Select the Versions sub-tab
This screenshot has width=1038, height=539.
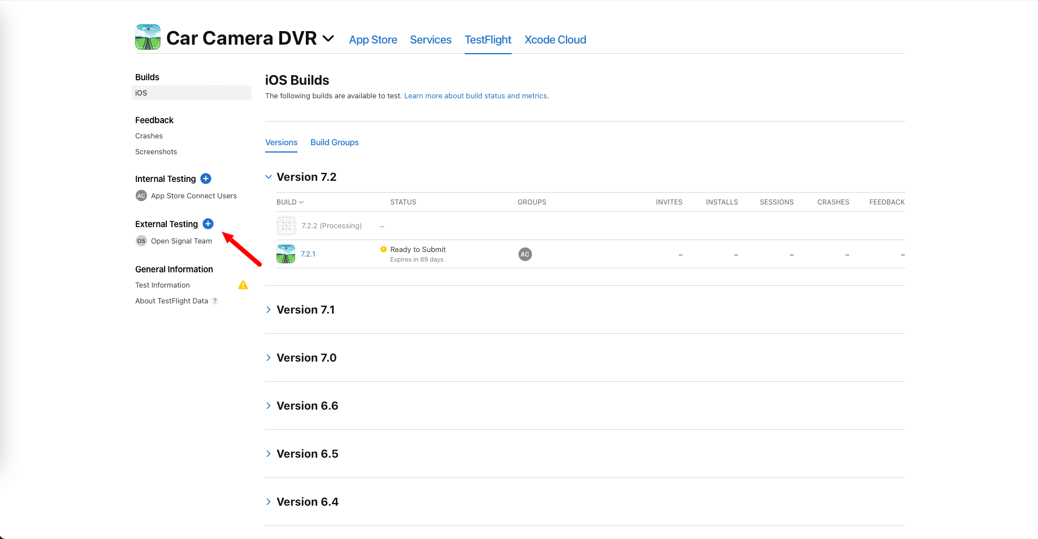pos(282,142)
